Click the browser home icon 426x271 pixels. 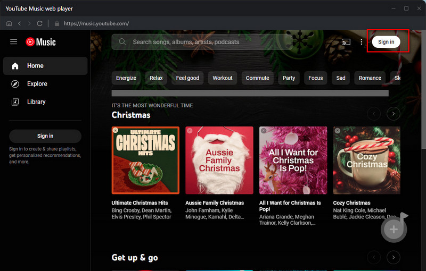tap(9, 23)
